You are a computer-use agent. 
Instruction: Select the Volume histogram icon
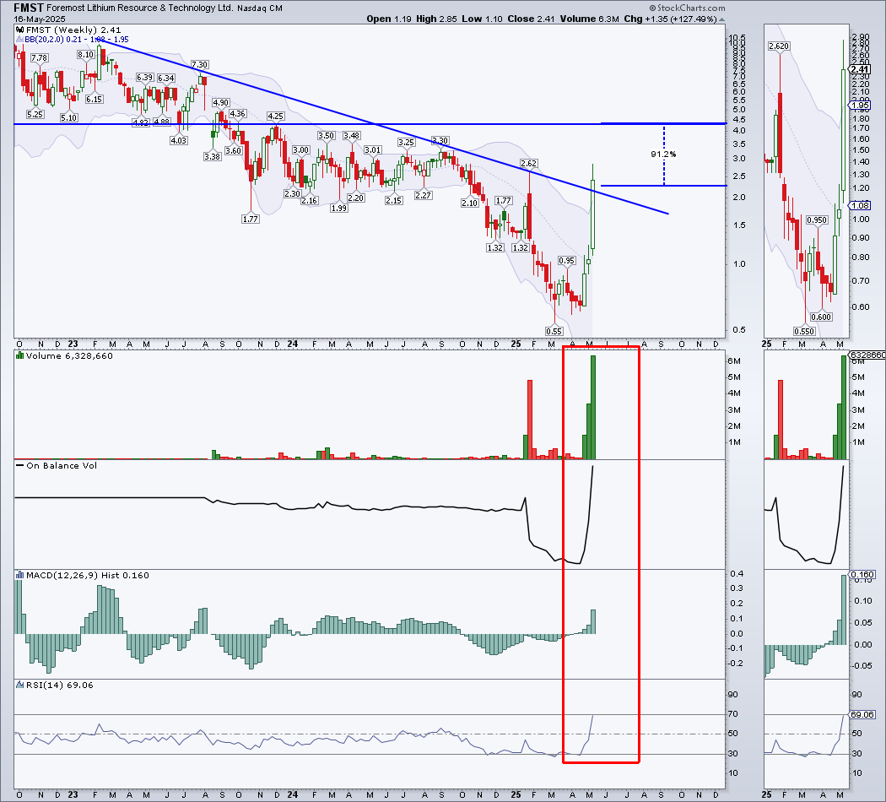[x=18, y=355]
